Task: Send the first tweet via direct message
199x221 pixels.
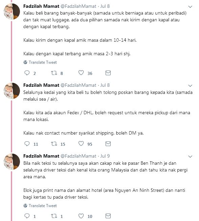Action: [108, 73]
